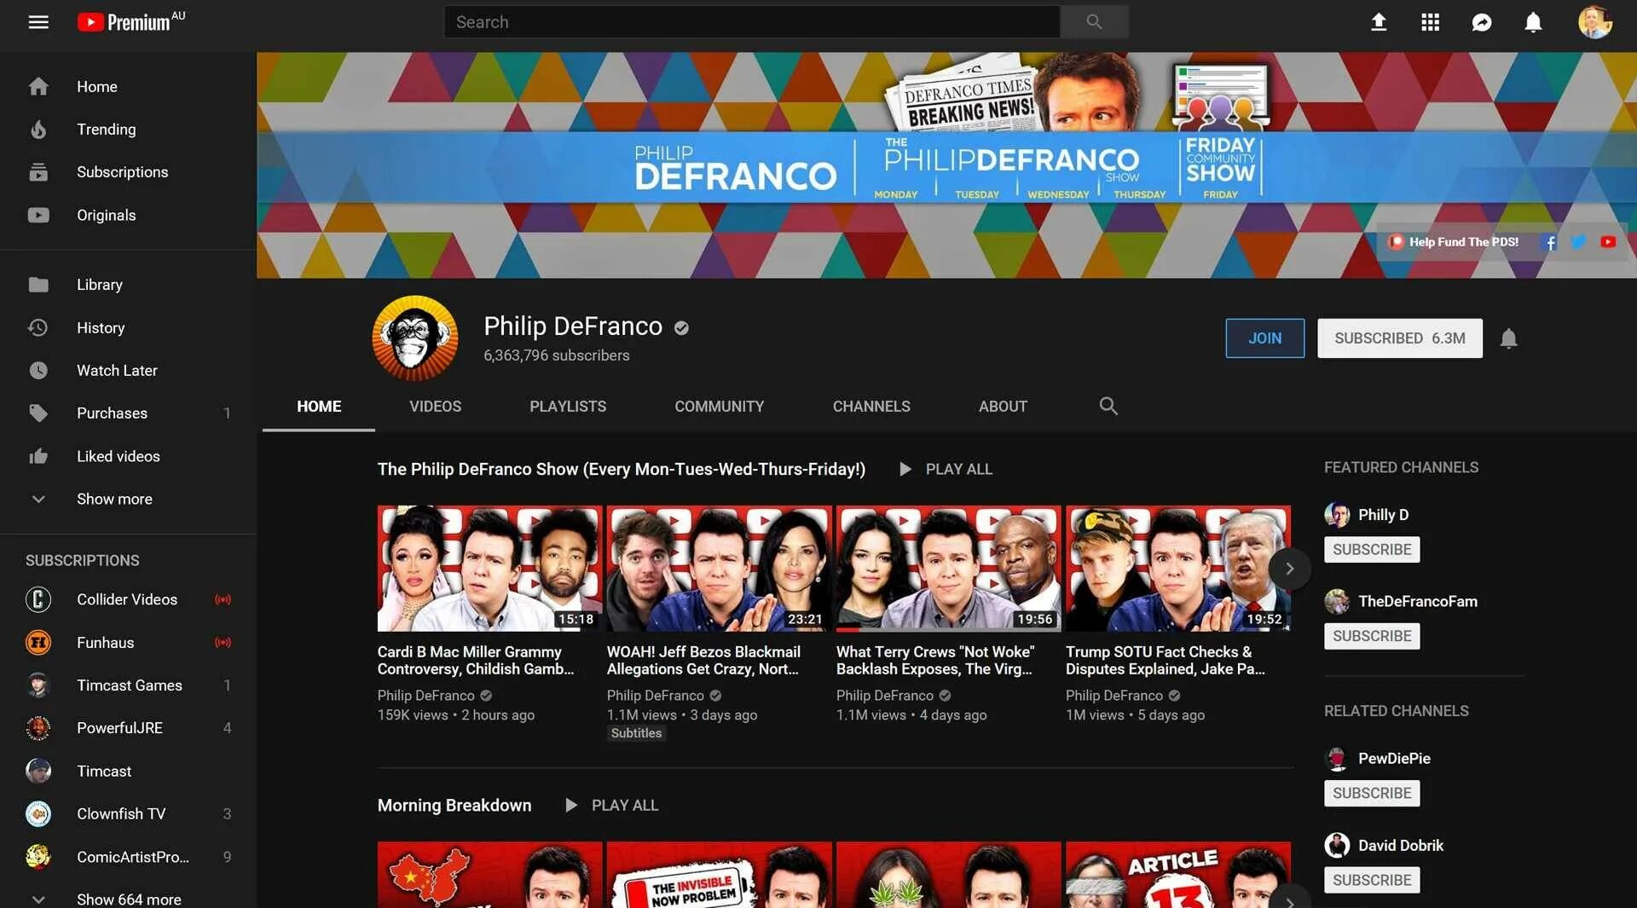Open the Trump SOTU Fact Checks thumbnail
Viewport: 1637px width, 908px height.
tap(1177, 569)
